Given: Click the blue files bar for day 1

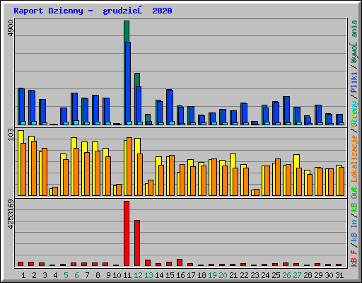Looking at the screenshot, I should (22, 107).
